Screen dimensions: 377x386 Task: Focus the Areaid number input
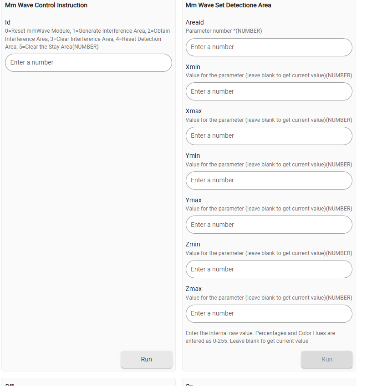(x=269, y=47)
